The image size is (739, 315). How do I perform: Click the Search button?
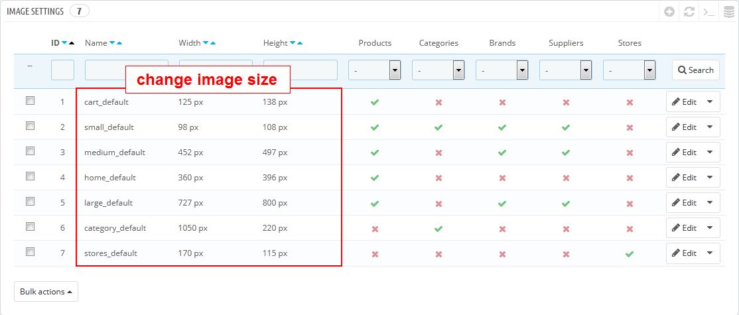coord(696,70)
